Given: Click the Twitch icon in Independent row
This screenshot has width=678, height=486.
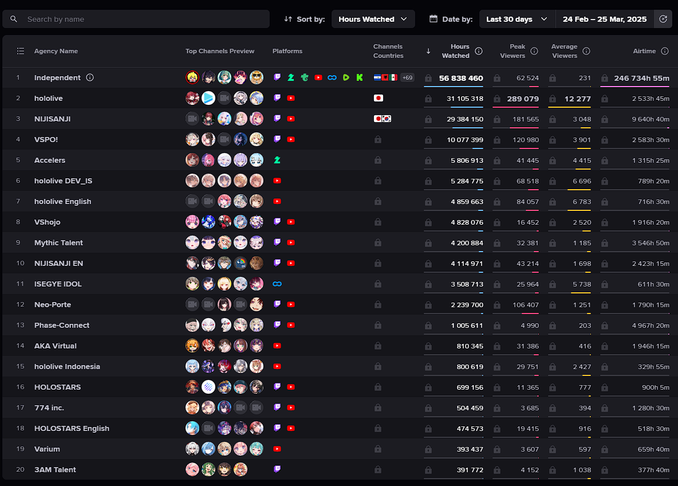Looking at the screenshot, I should pos(277,77).
